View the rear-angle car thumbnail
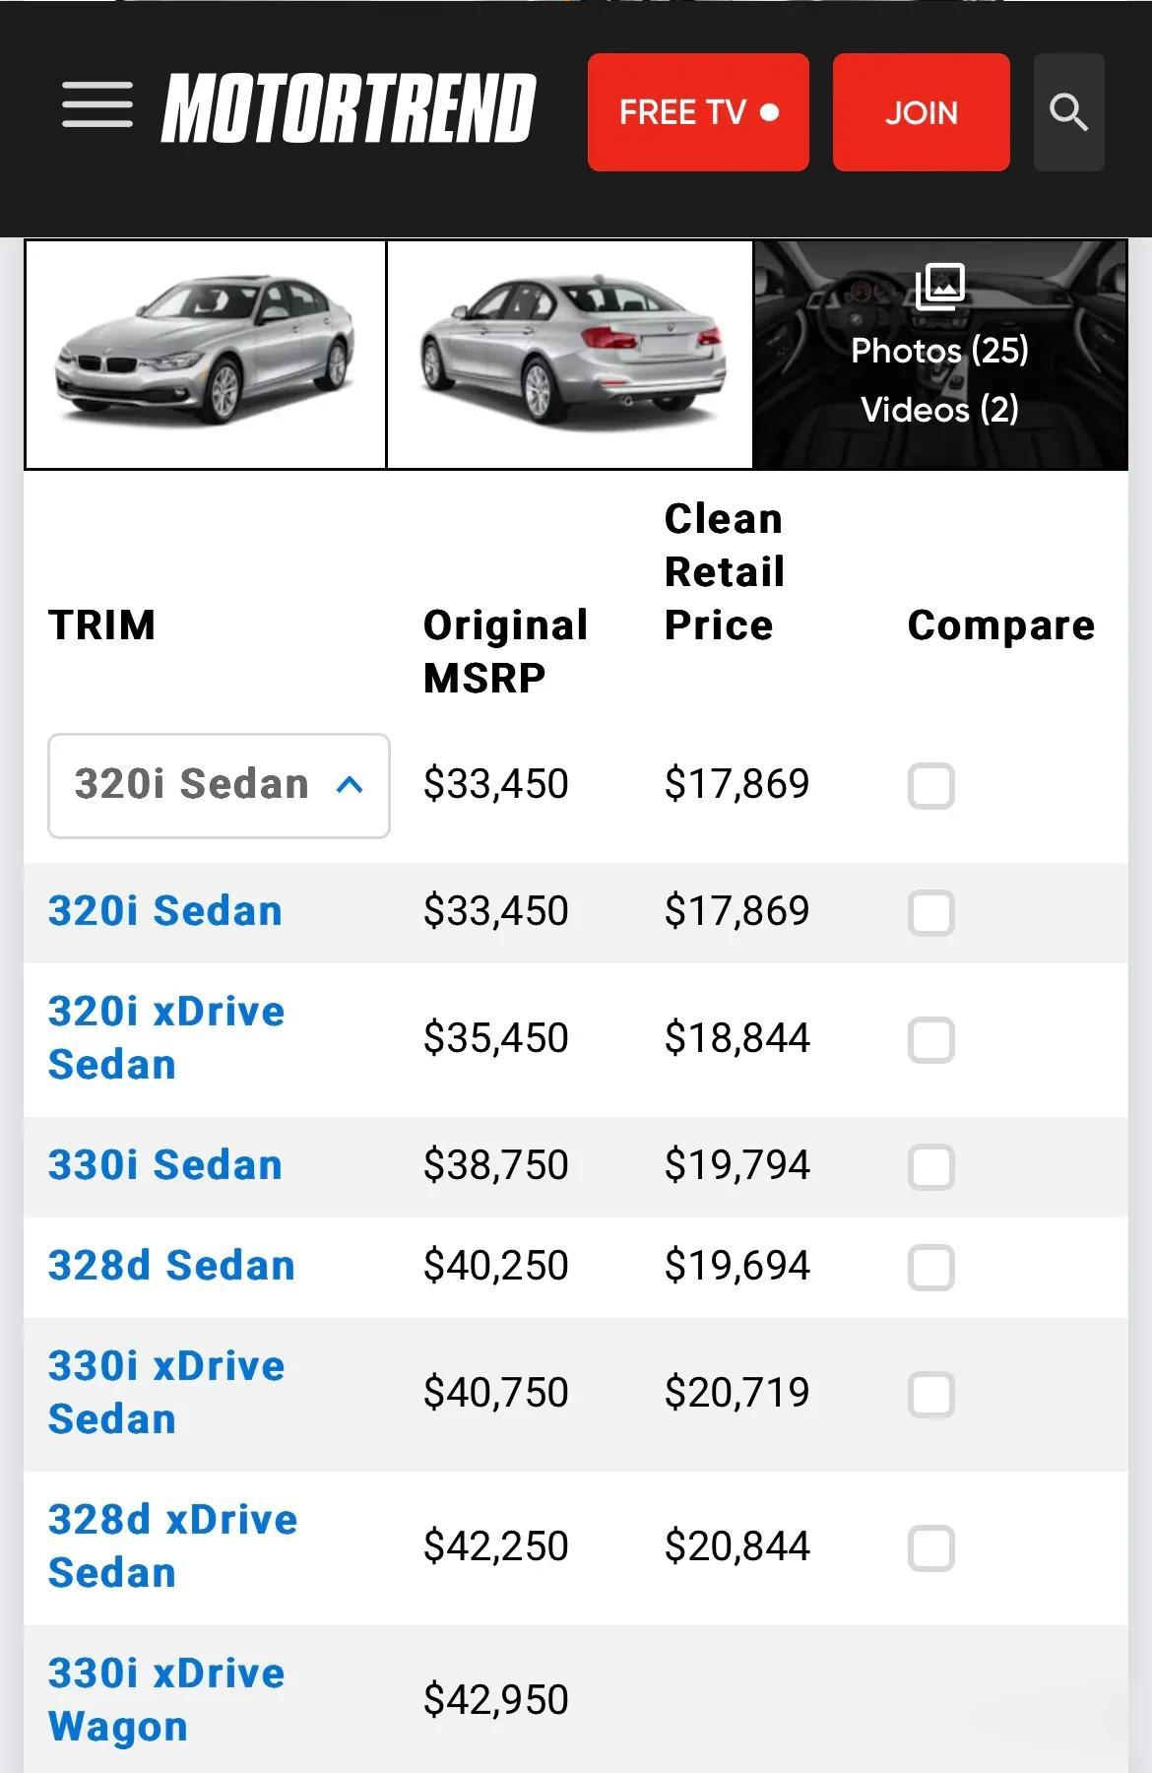Screen dimensions: 1152x1773 tap(570, 355)
